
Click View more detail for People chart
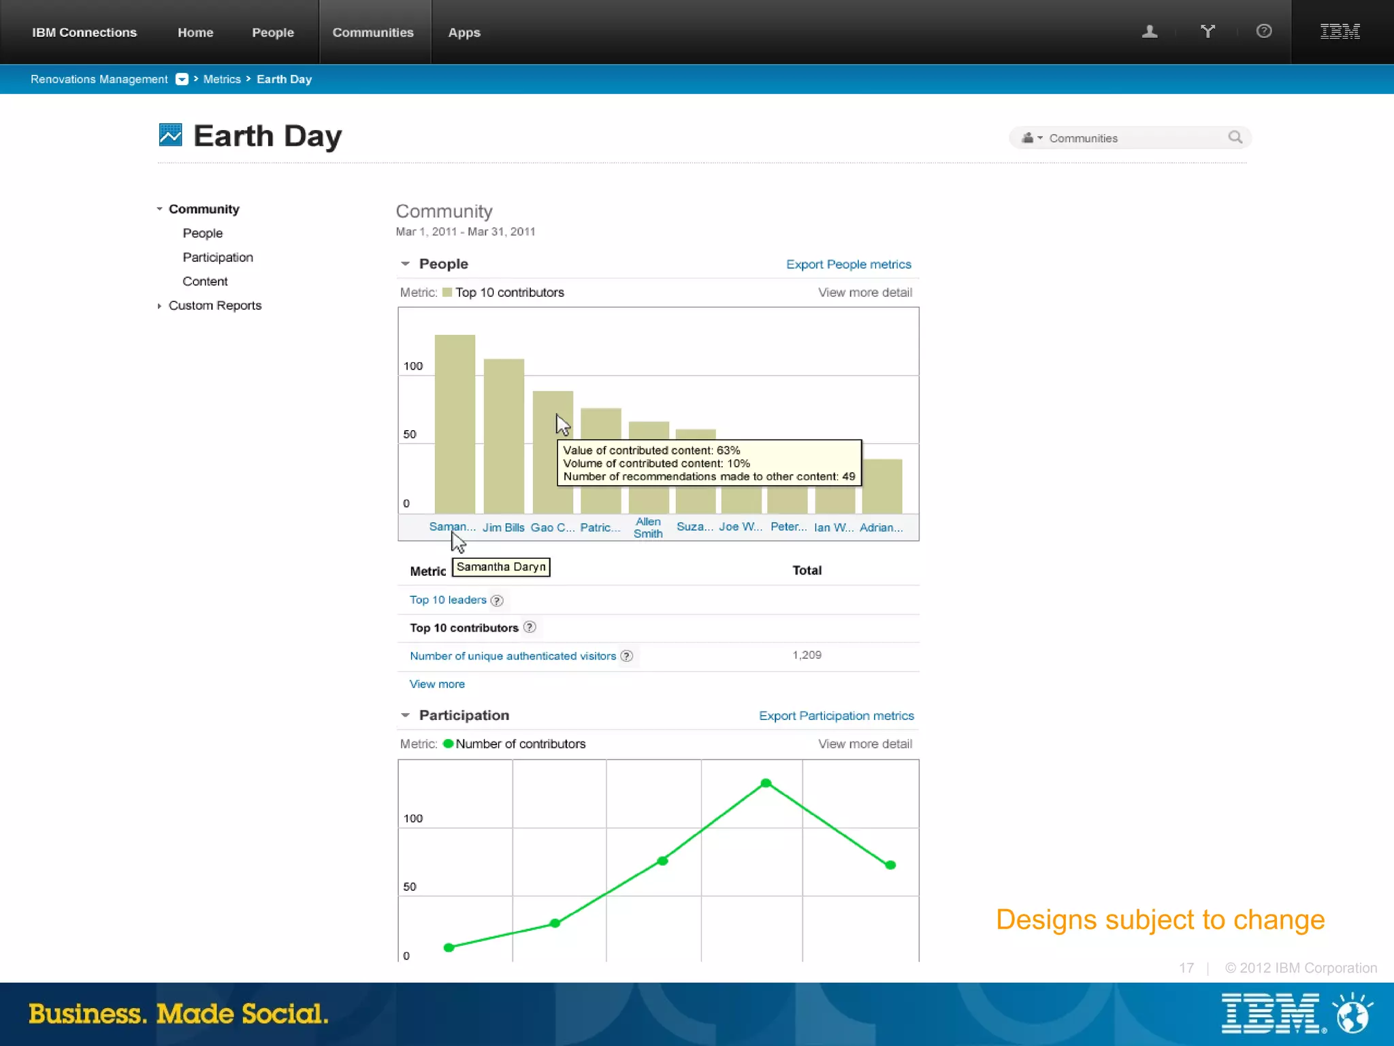coord(865,293)
